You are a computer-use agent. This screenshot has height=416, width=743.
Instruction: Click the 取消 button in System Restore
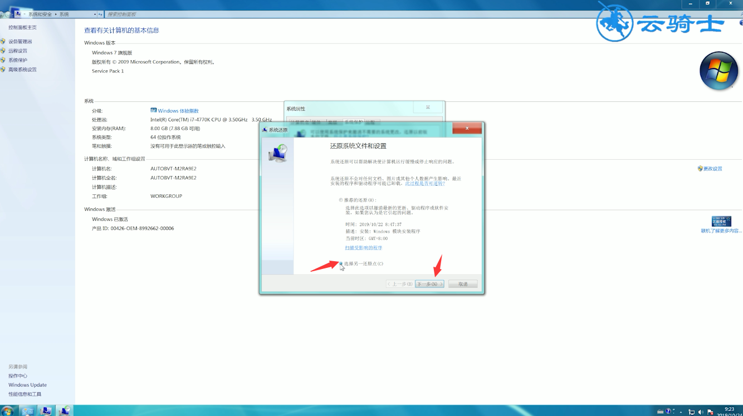tap(463, 284)
